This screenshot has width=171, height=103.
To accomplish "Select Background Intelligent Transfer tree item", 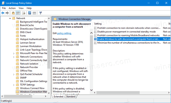I will pyautogui.click(x=33, y=22).
